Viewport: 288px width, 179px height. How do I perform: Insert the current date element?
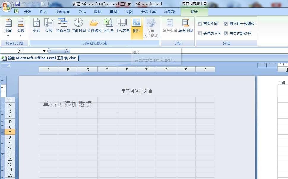63,26
